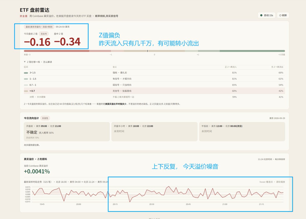Select the +0.0041% Coinbase premium value
The width and height of the screenshot is (306, 219).
[37, 172]
